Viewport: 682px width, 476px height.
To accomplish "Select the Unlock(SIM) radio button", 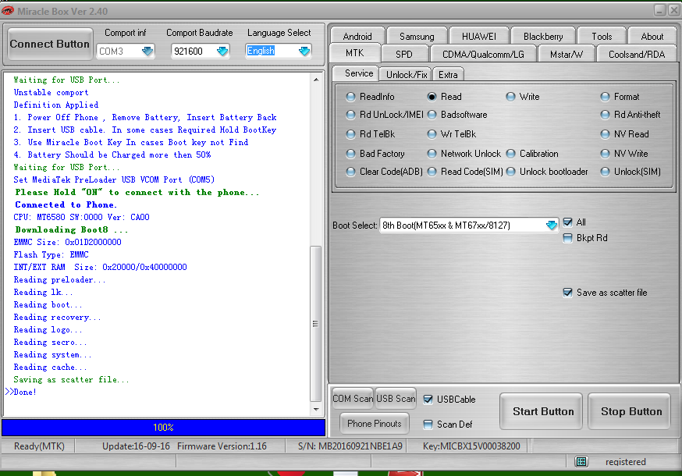I will pyautogui.click(x=605, y=172).
